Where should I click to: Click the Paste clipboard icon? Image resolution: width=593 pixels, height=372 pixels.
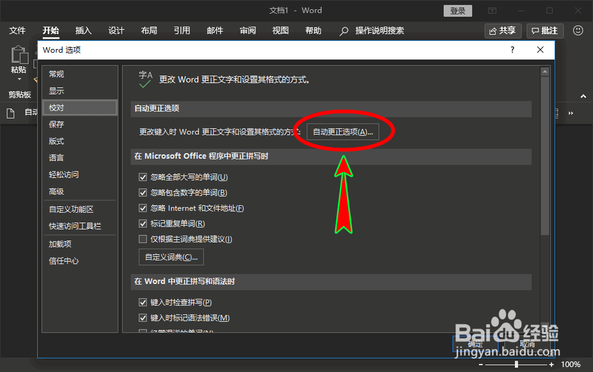[x=19, y=55]
